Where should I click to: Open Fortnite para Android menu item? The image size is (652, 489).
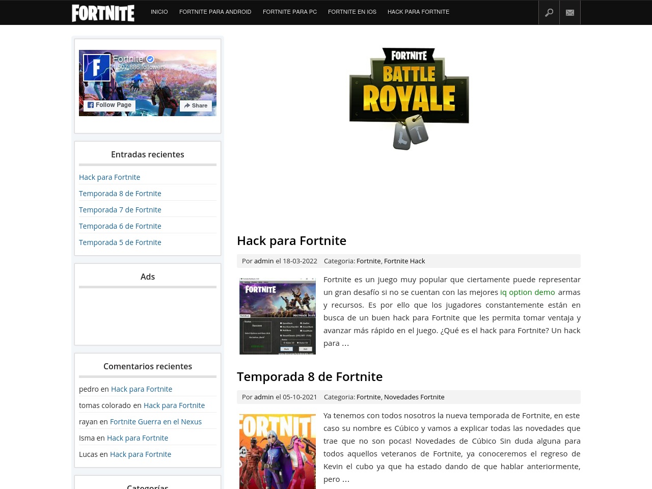coord(215,12)
